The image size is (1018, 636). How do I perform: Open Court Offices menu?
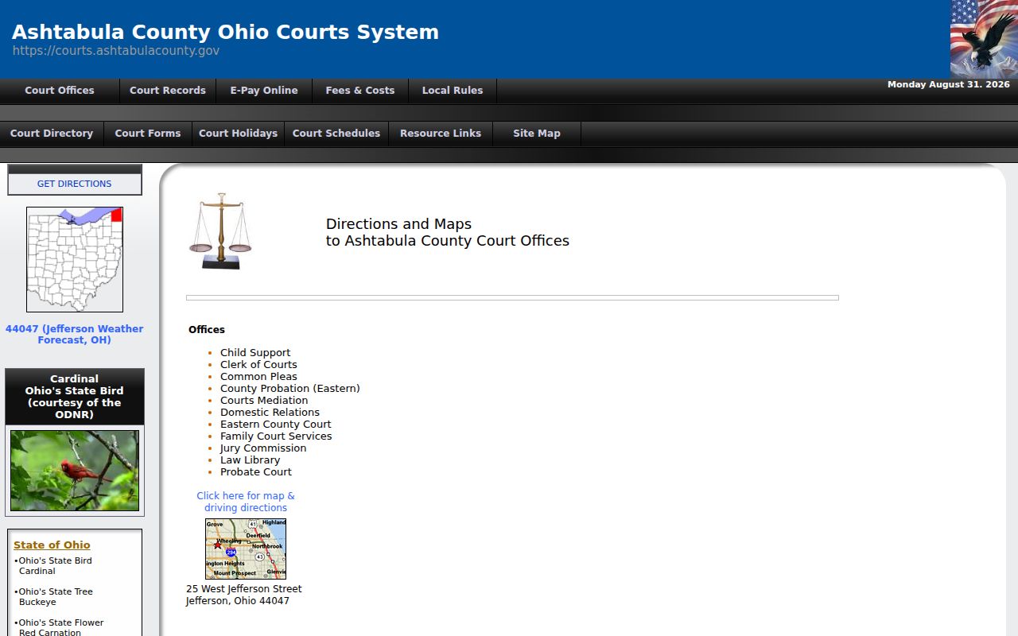60,91
